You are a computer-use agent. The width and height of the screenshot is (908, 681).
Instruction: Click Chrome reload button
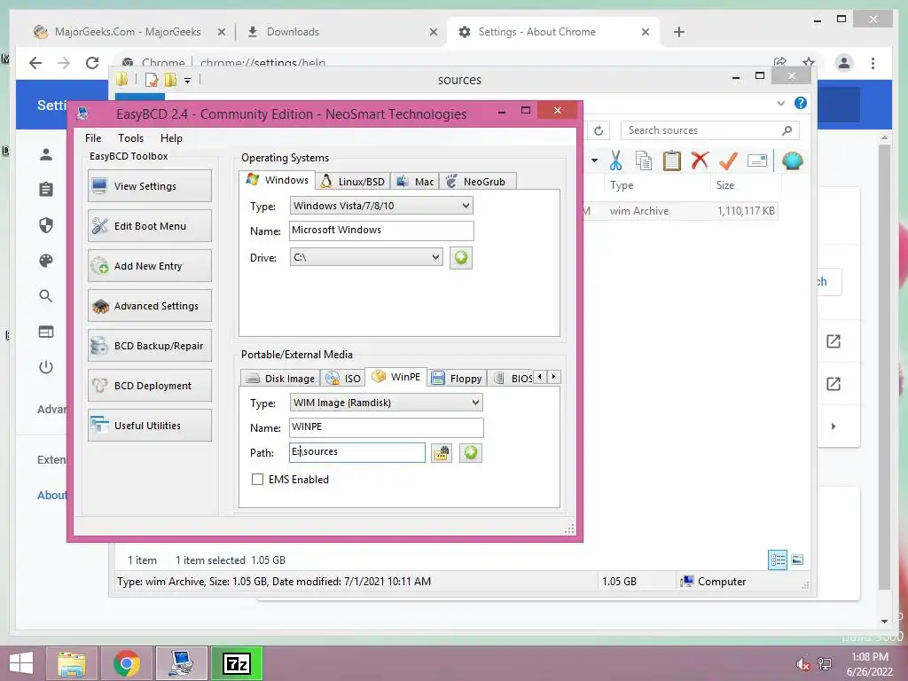click(x=92, y=63)
